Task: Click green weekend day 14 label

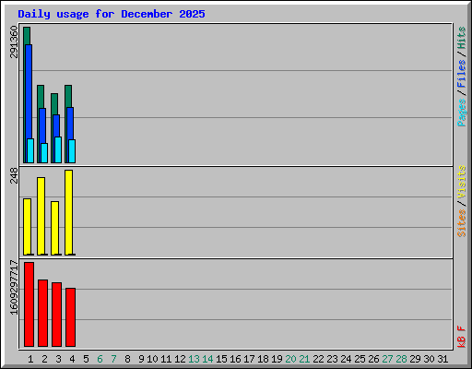Action: coord(207,359)
